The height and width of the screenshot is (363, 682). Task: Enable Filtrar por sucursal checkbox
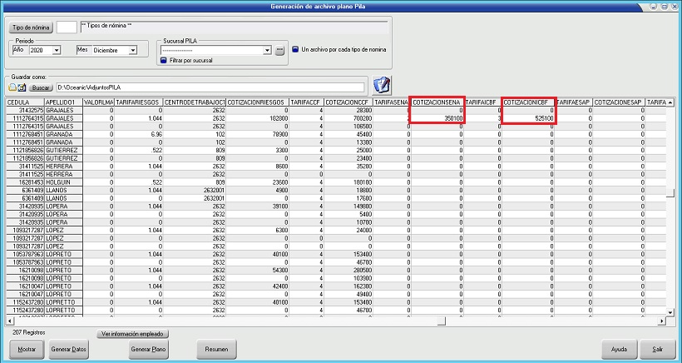(164, 61)
